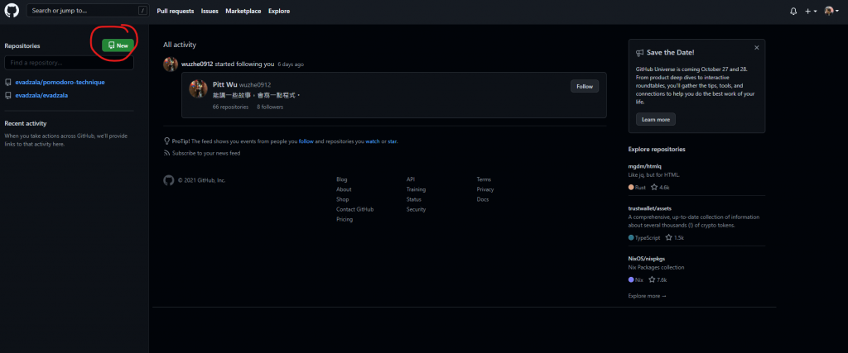Open the Pitt Wu profile name link

coord(225,85)
